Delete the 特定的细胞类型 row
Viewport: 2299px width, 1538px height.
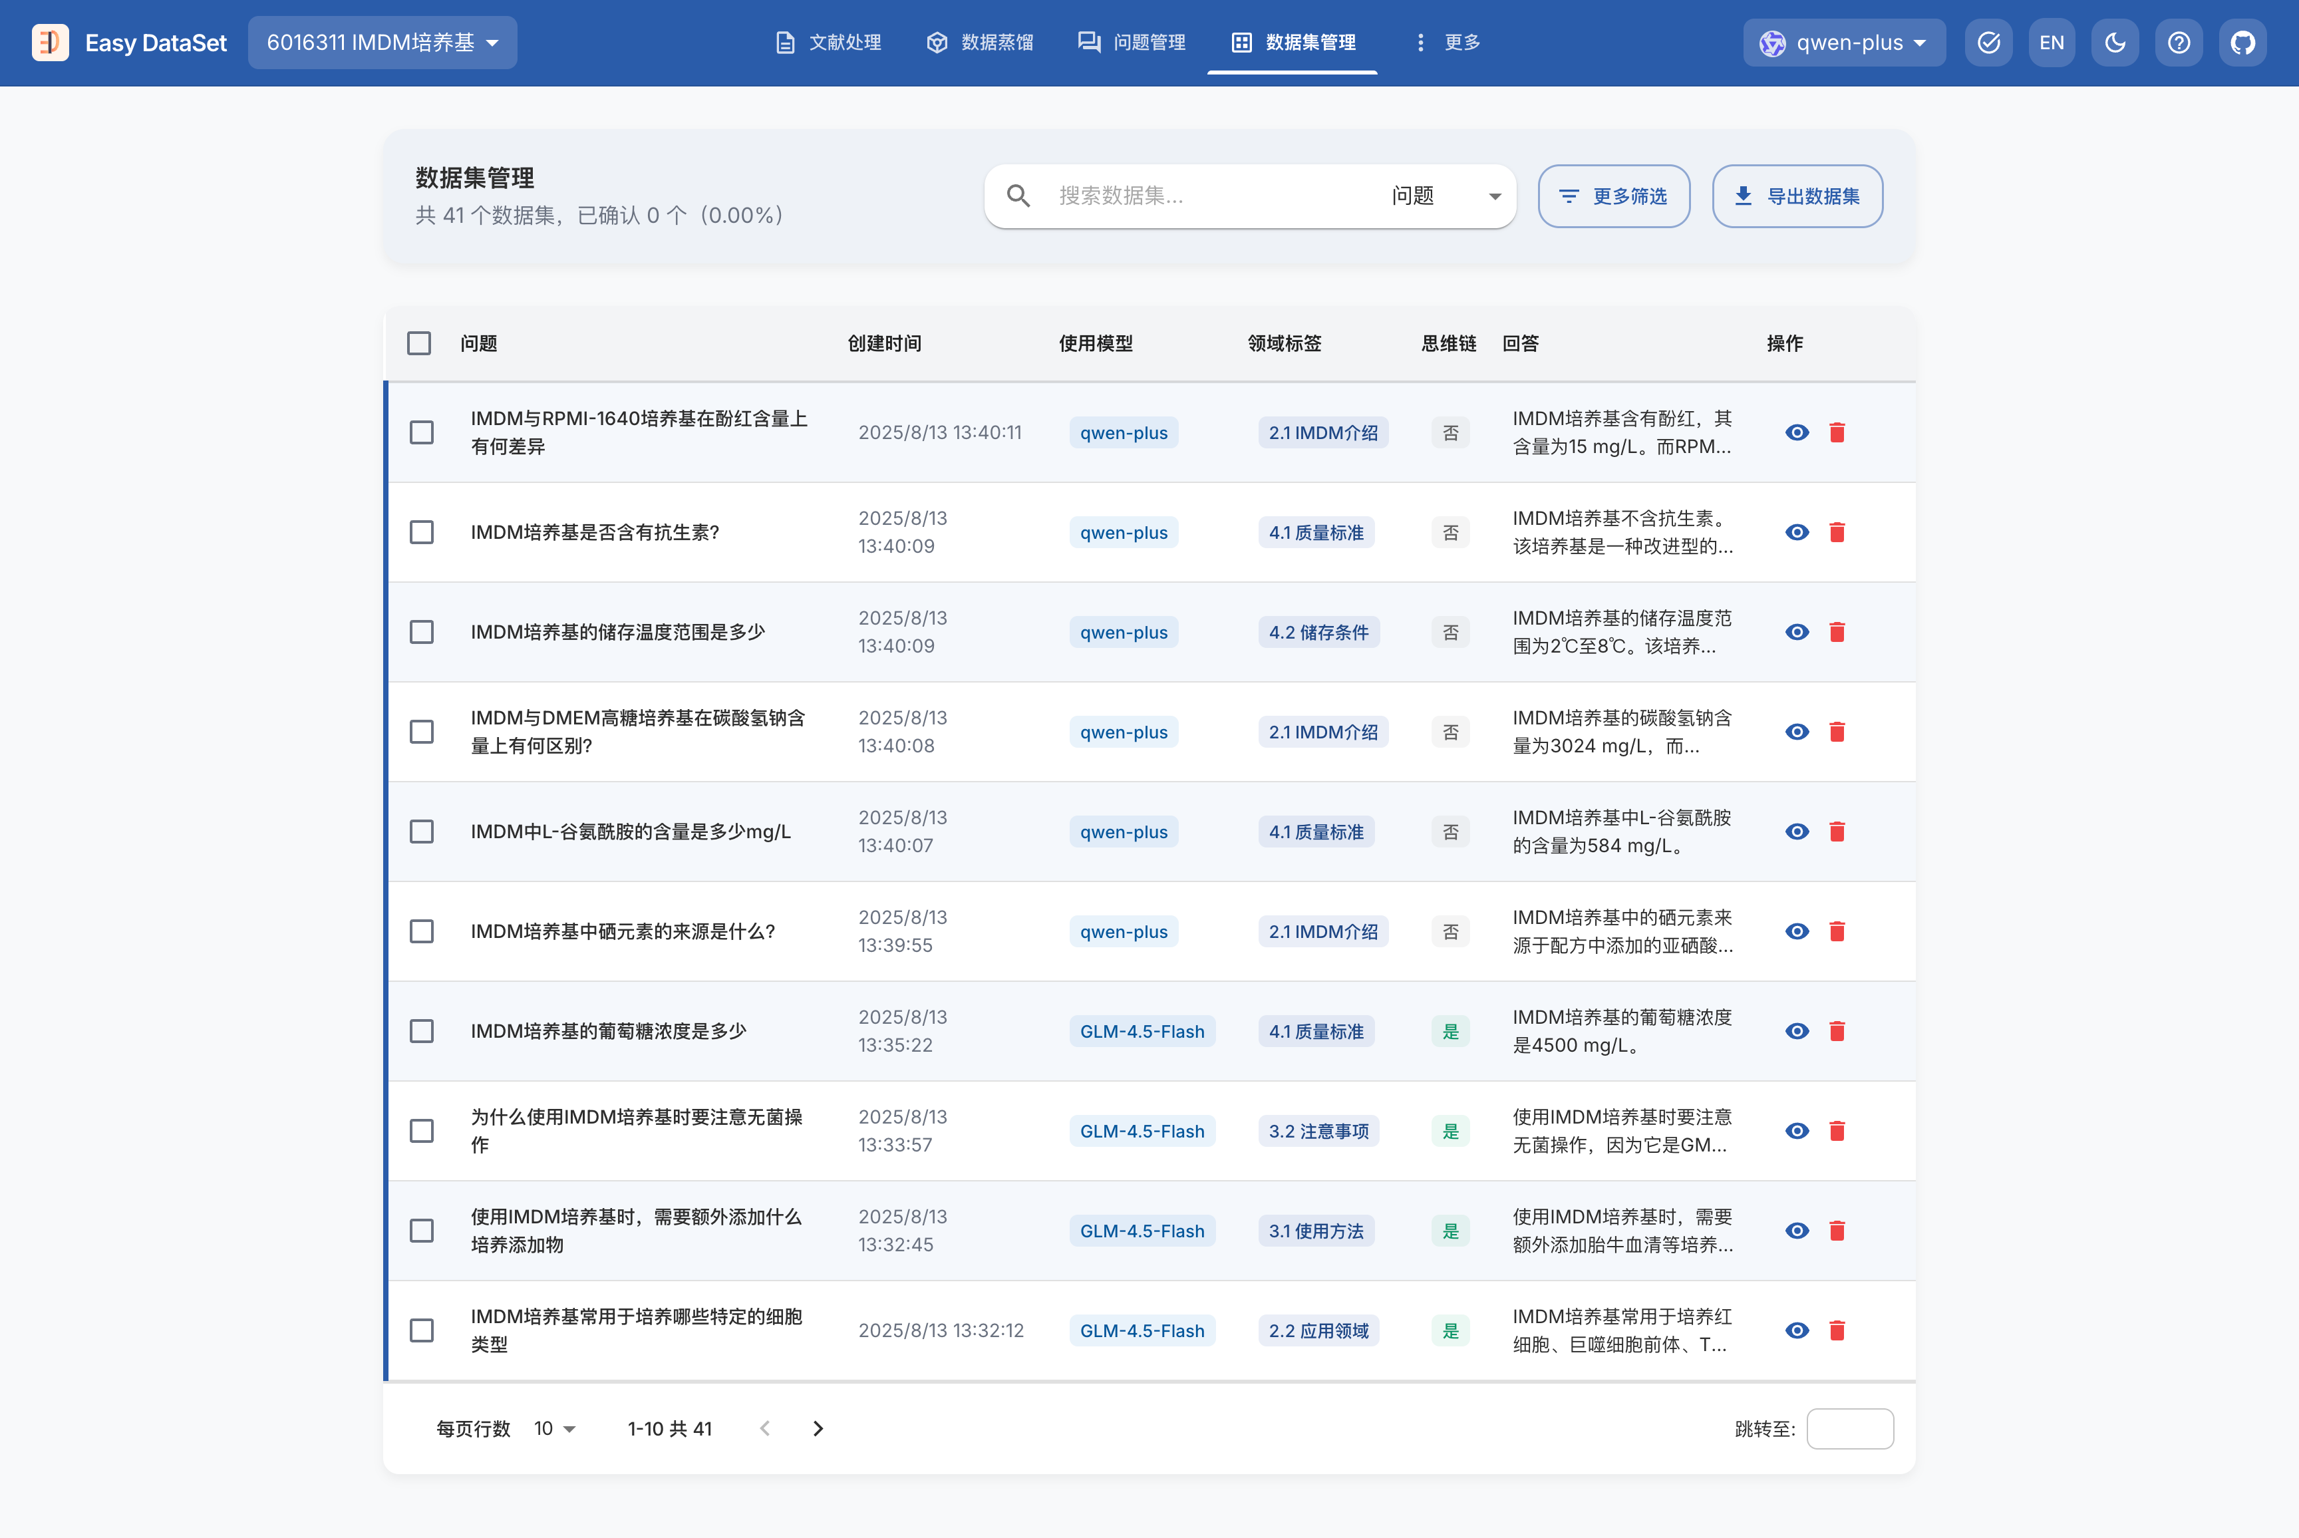(x=1837, y=1330)
